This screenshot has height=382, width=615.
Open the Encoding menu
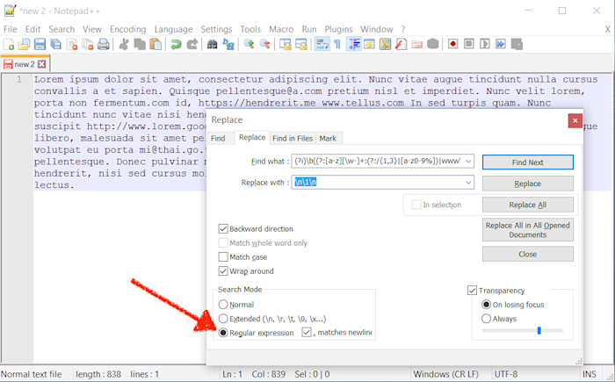click(x=128, y=29)
